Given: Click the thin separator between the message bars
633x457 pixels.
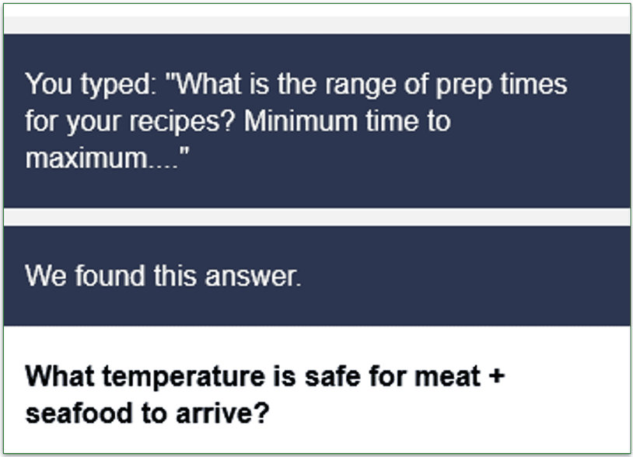Looking at the screenshot, I should coord(311,216).
